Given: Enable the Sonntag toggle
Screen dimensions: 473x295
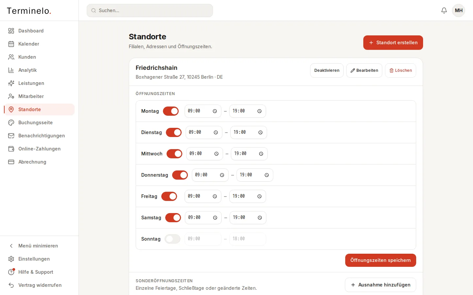Looking at the screenshot, I should pyautogui.click(x=172, y=239).
